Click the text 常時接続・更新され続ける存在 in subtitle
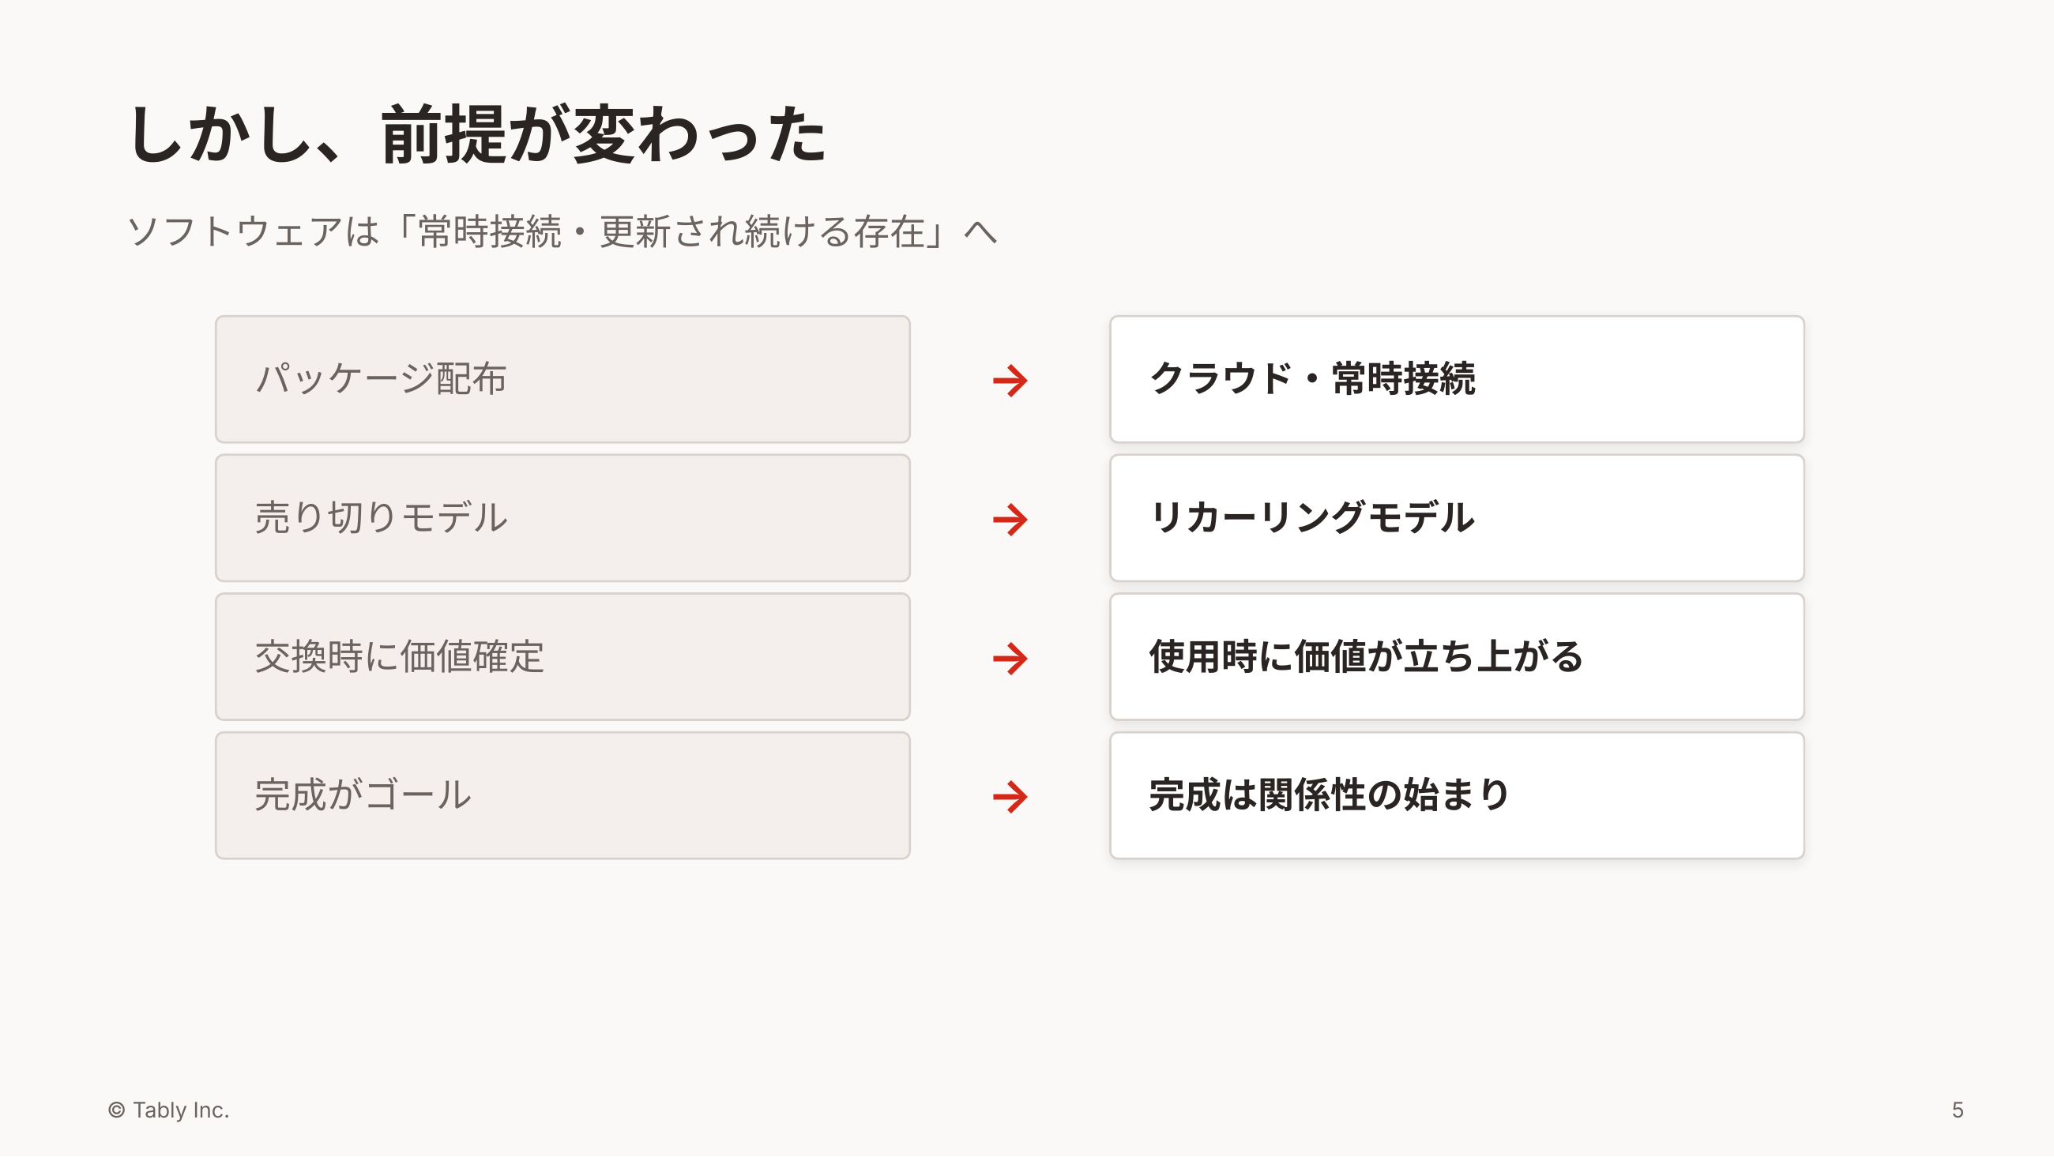The width and height of the screenshot is (2054, 1157). tap(671, 231)
